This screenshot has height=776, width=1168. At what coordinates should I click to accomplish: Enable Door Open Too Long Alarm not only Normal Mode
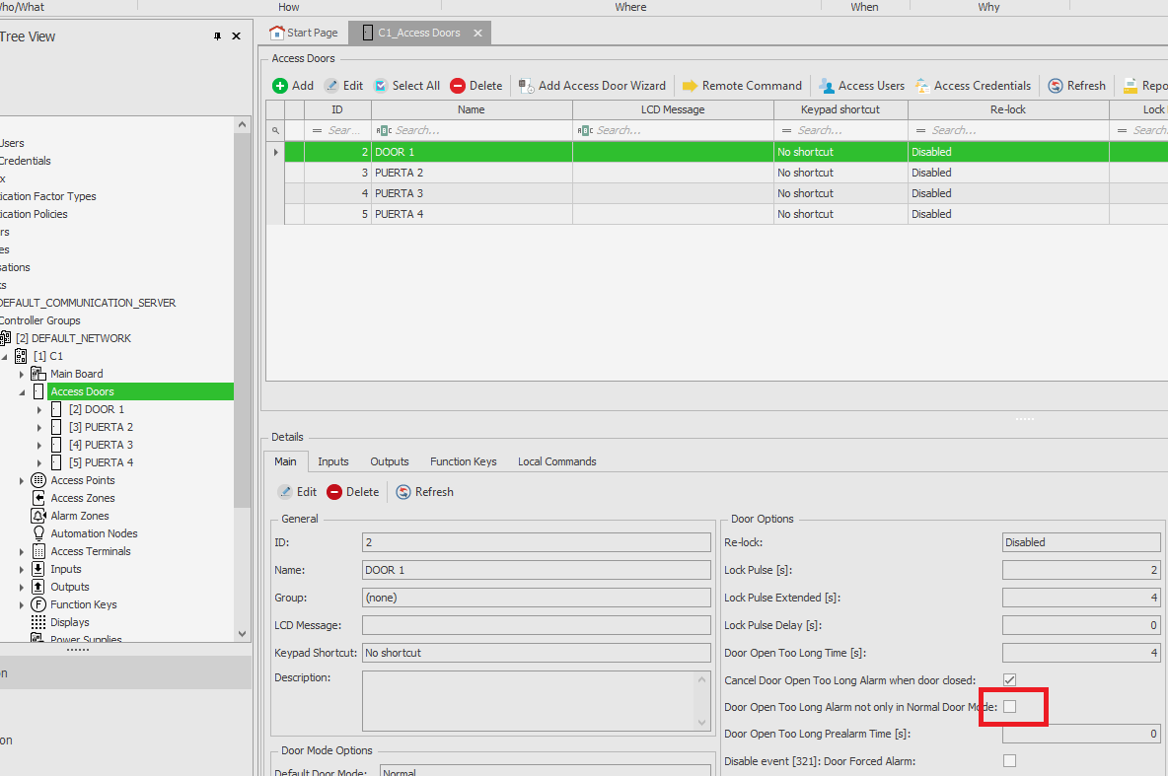click(1009, 707)
